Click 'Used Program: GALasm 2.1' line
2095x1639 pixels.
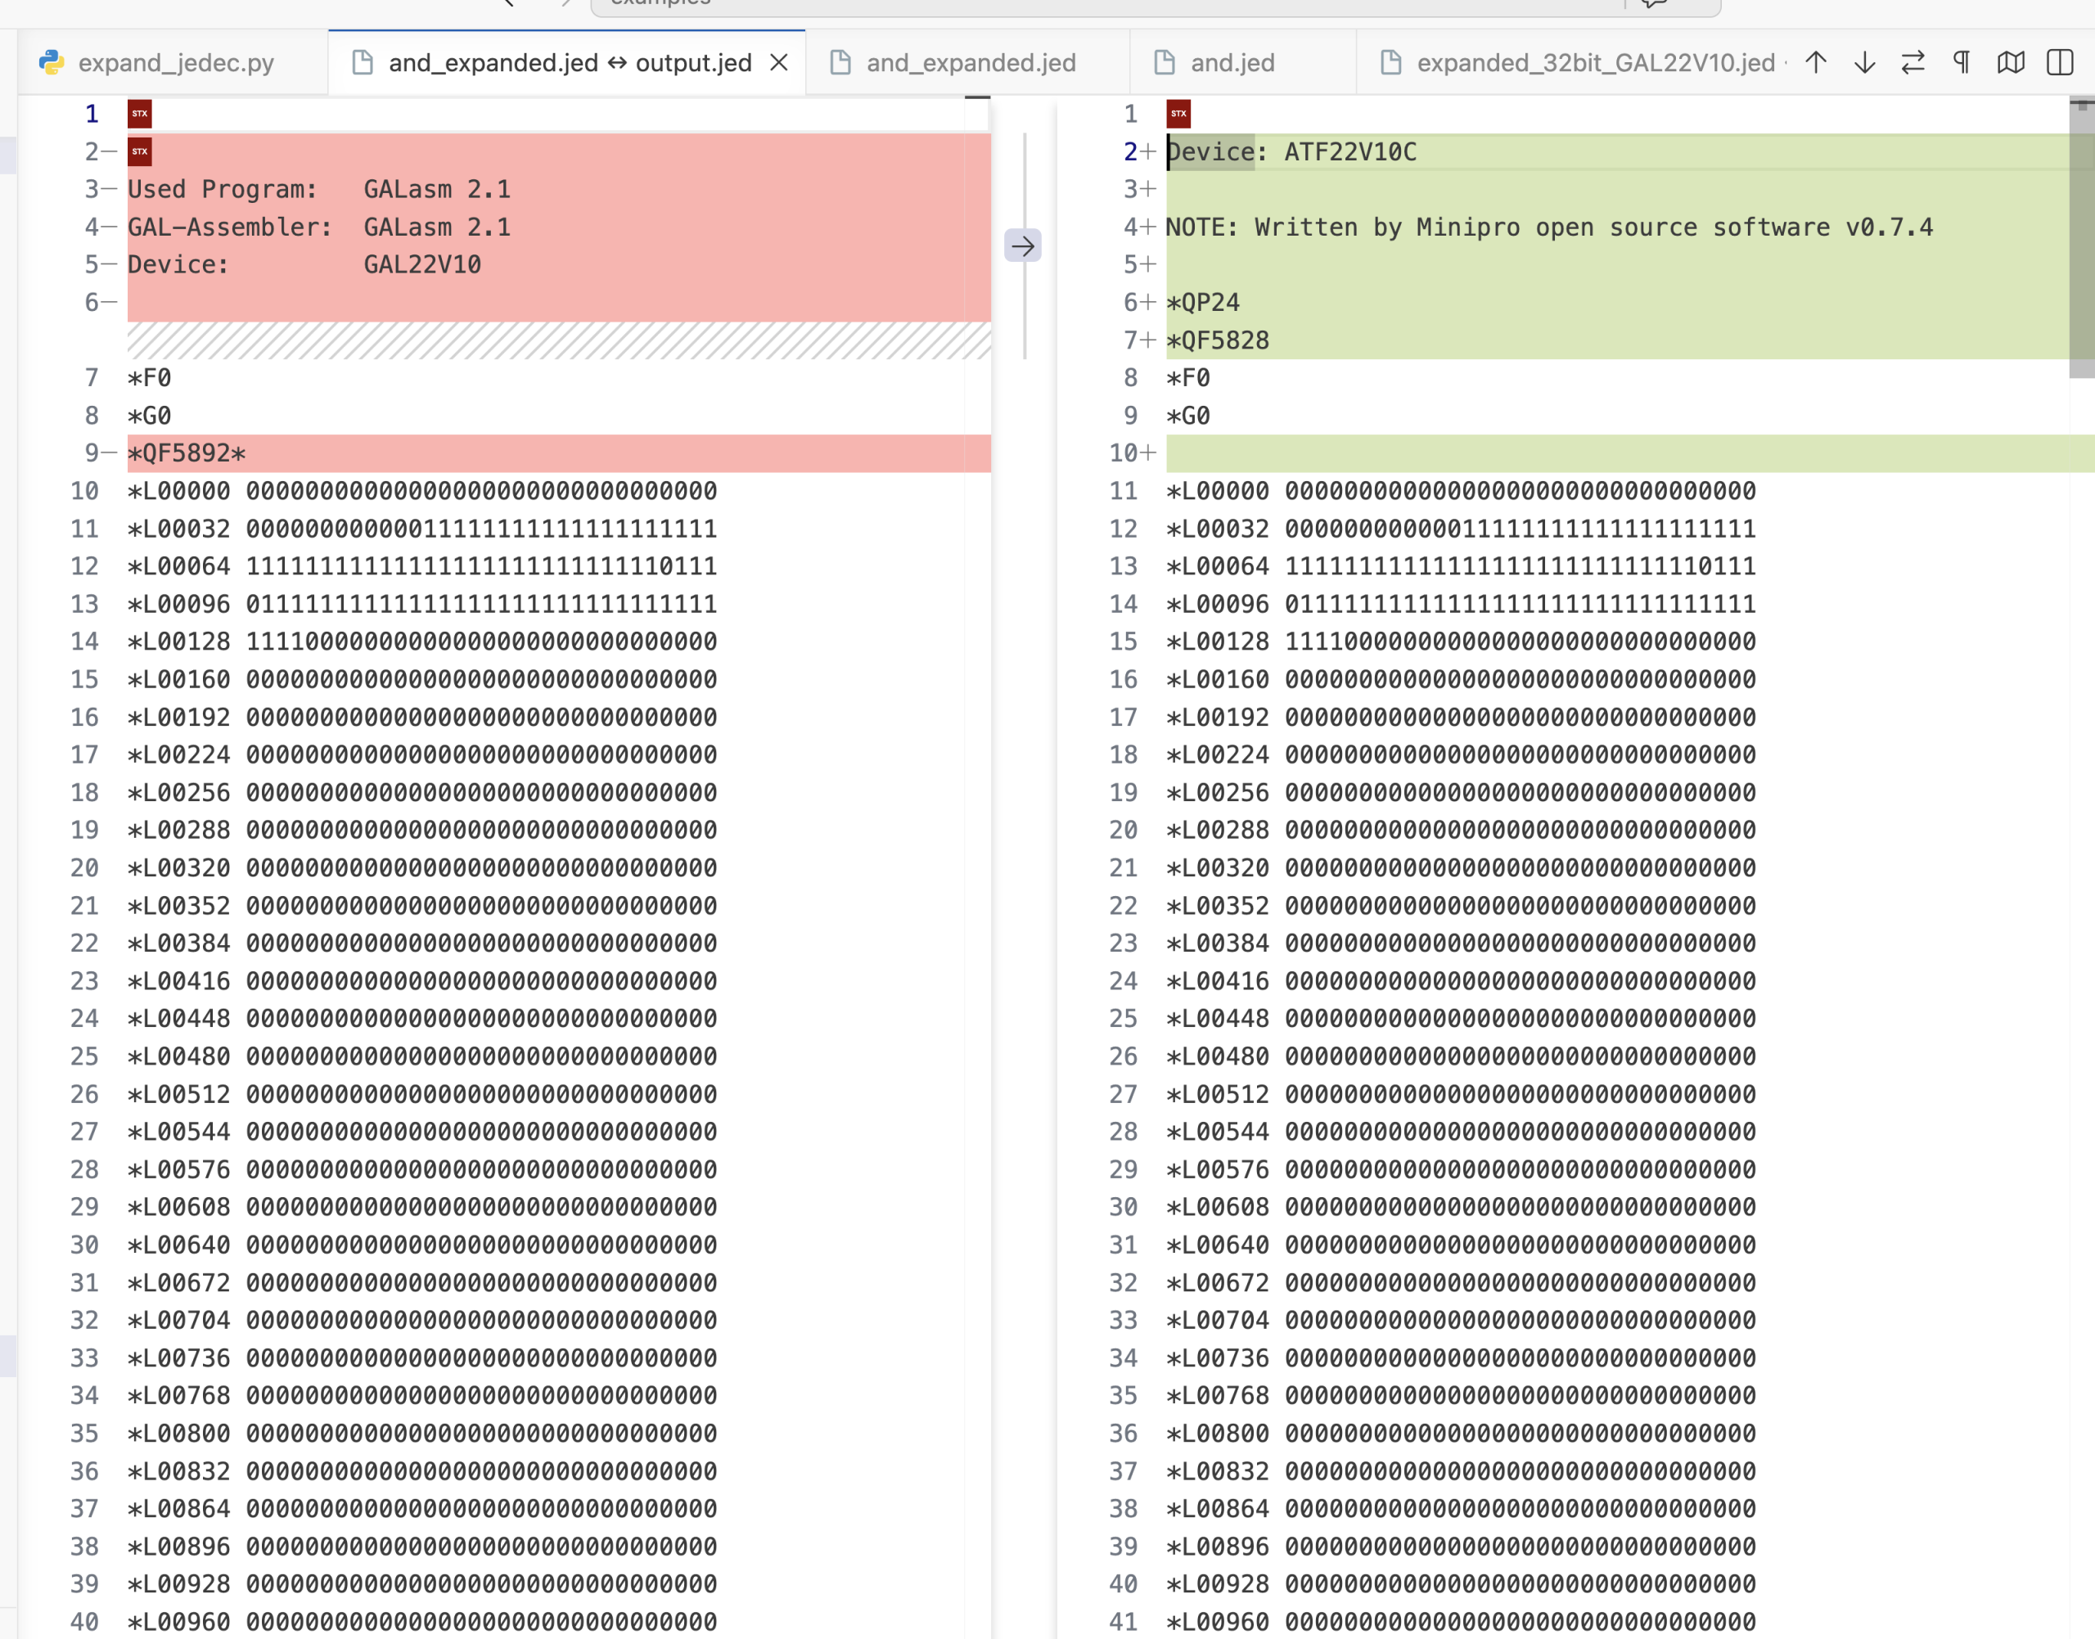click(318, 190)
